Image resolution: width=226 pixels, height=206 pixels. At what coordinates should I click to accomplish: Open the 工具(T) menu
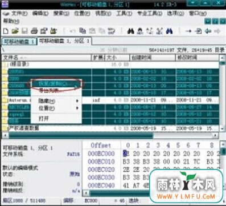(x=124, y=14)
